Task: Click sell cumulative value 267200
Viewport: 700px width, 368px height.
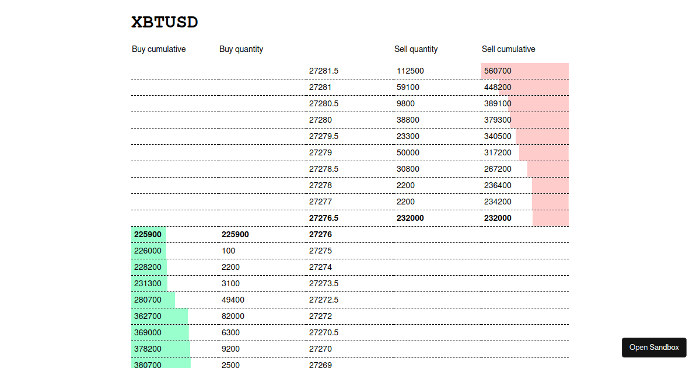Action: [498, 169]
